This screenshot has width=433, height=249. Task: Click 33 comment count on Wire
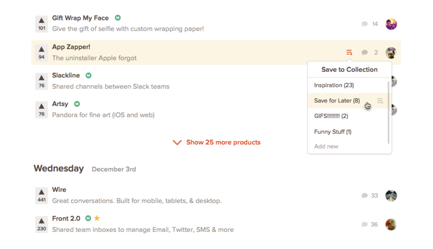click(374, 196)
